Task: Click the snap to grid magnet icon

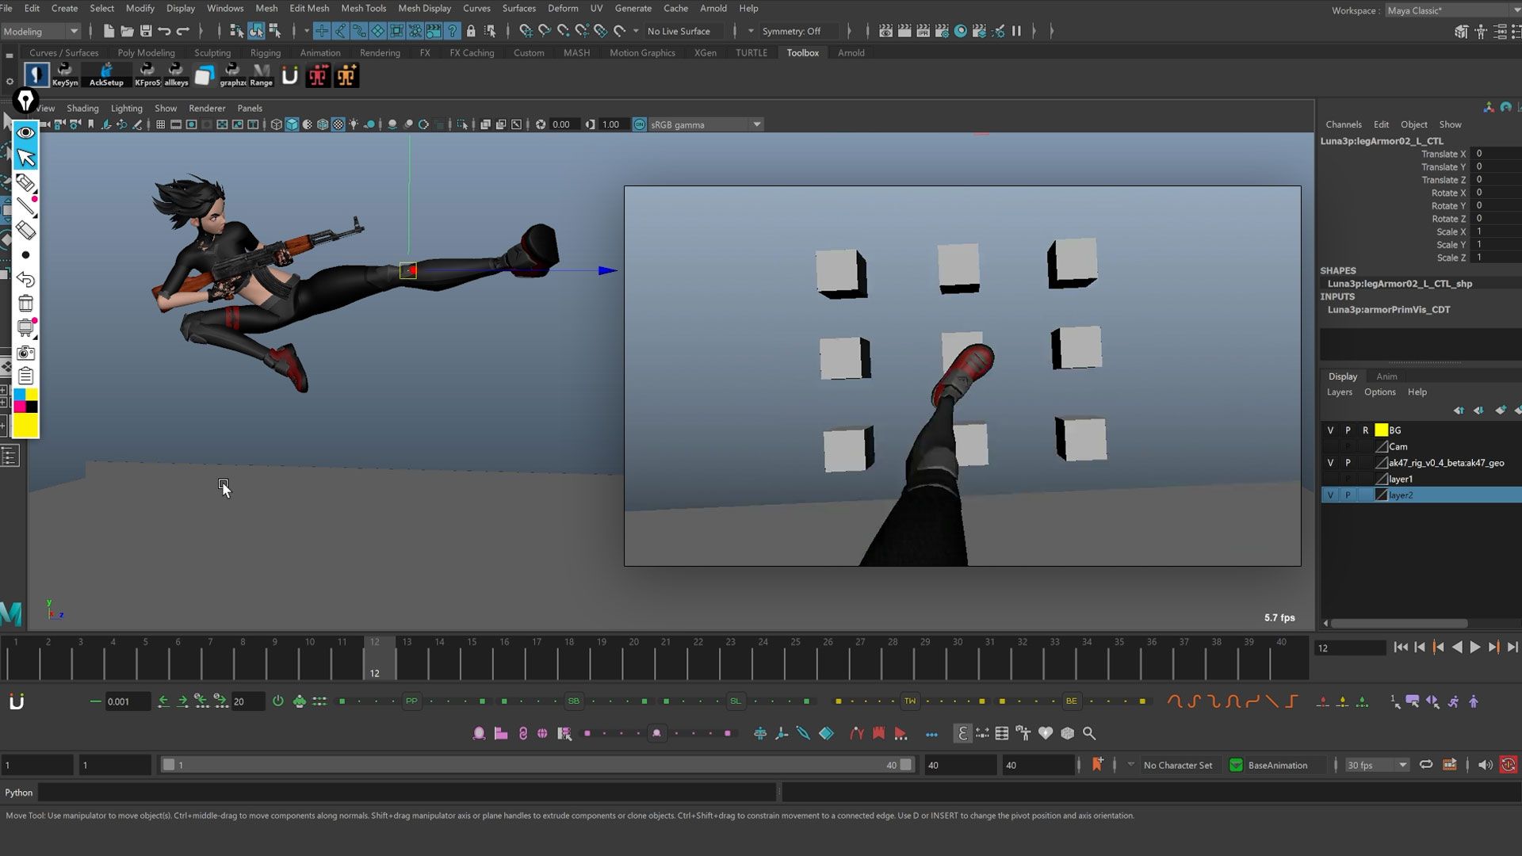Action: click(x=526, y=31)
